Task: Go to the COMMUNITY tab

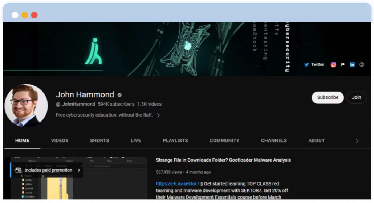Action: (x=224, y=140)
